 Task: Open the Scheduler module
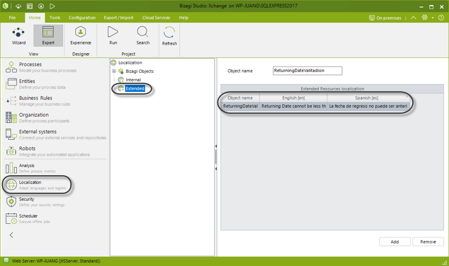tap(28, 218)
